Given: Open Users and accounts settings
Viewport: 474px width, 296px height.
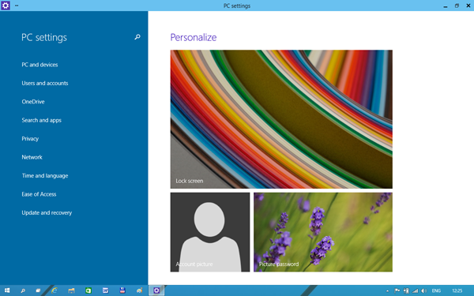Looking at the screenshot, I should [x=45, y=83].
